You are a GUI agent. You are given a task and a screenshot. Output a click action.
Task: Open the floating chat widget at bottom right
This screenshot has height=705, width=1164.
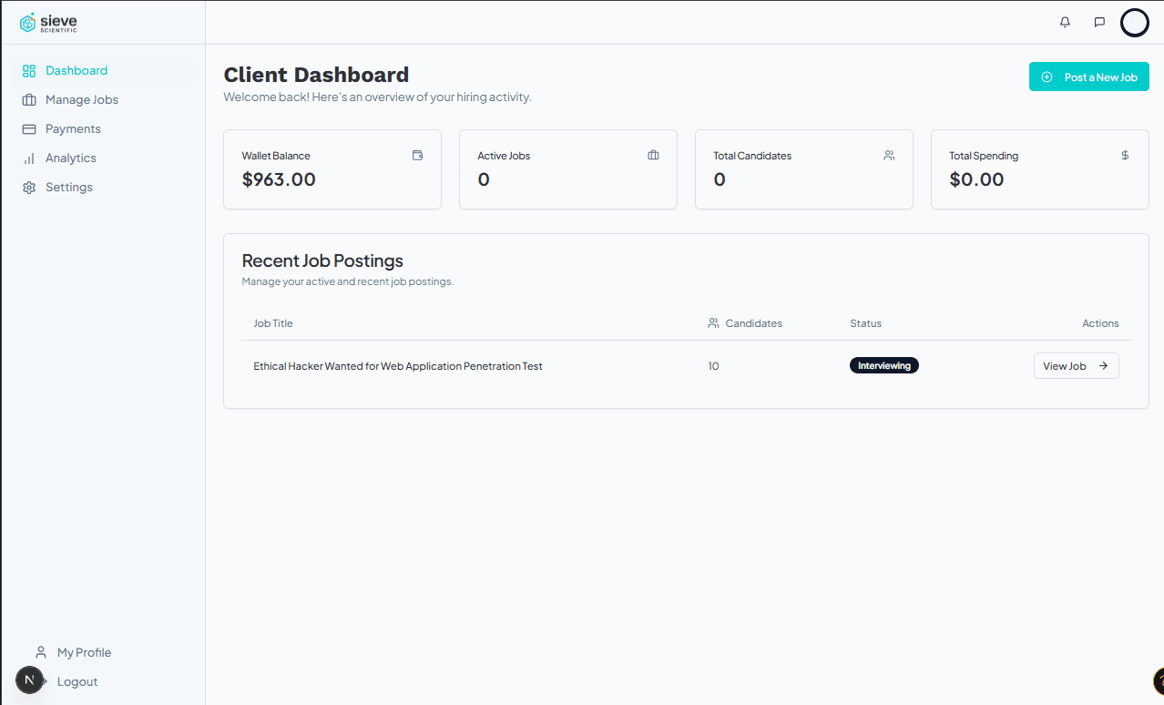tap(1158, 681)
